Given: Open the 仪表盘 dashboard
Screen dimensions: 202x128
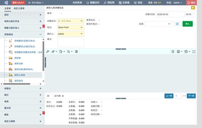Looking at the screenshot, I should pos(124,3).
